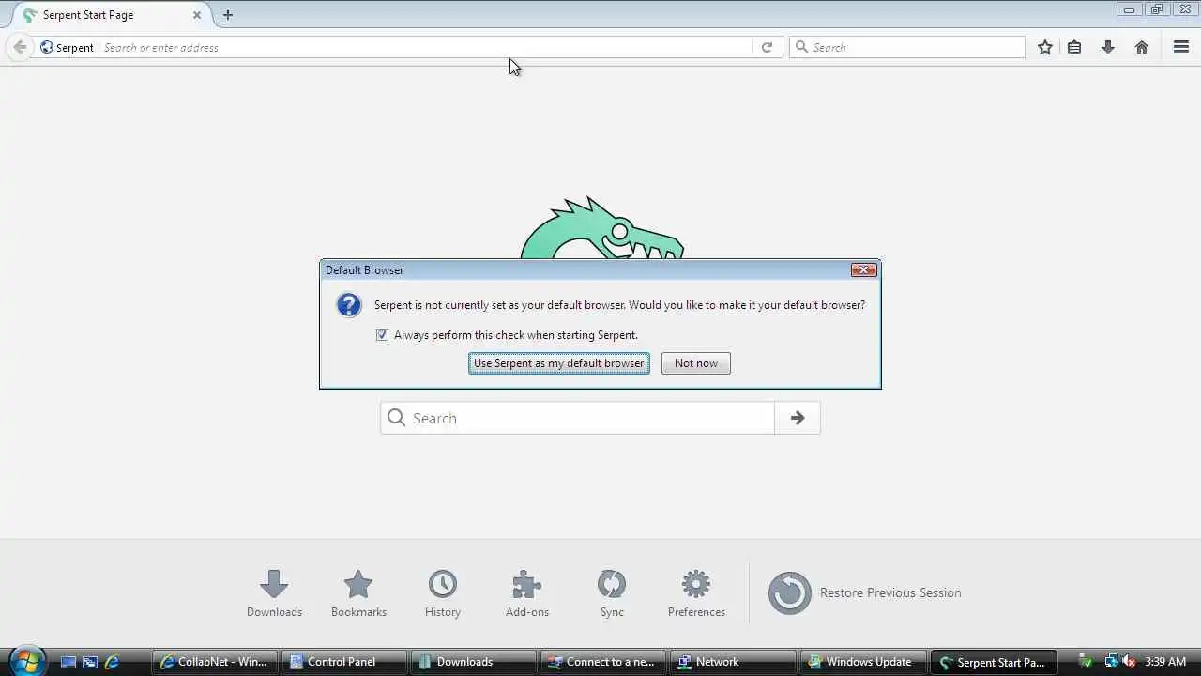
Task: Open a new tab with plus button
Action: [228, 15]
